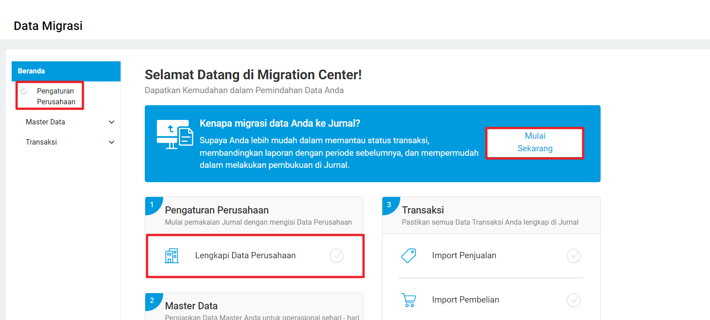Click the Import Pembelian row label
710x320 pixels.
(465, 300)
